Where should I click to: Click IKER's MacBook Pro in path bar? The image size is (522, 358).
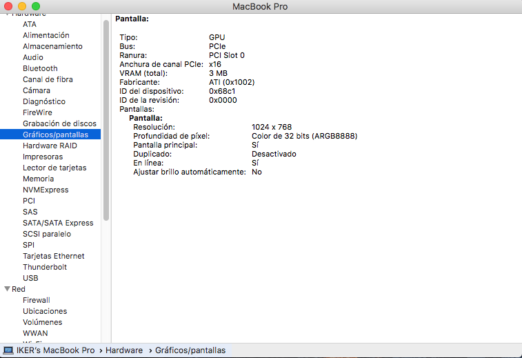pos(56,350)
